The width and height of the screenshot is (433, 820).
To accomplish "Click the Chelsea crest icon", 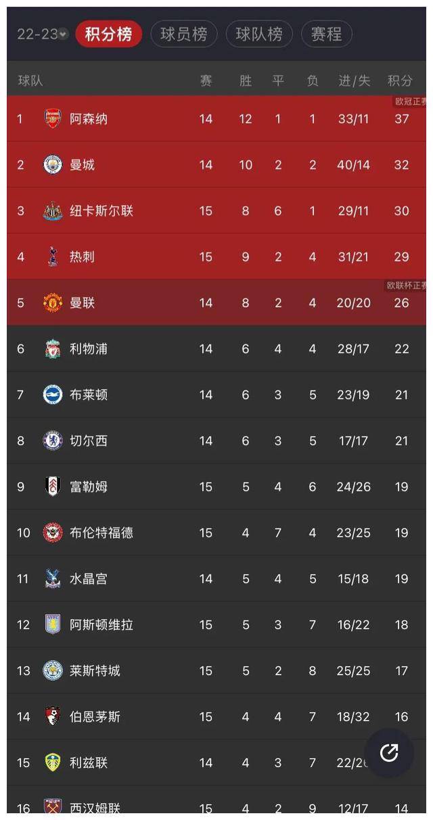I will [x=53, y=440].
